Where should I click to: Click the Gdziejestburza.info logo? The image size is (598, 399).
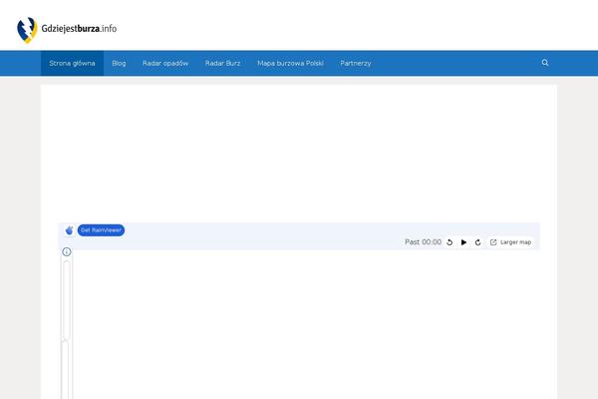point(67,30)
